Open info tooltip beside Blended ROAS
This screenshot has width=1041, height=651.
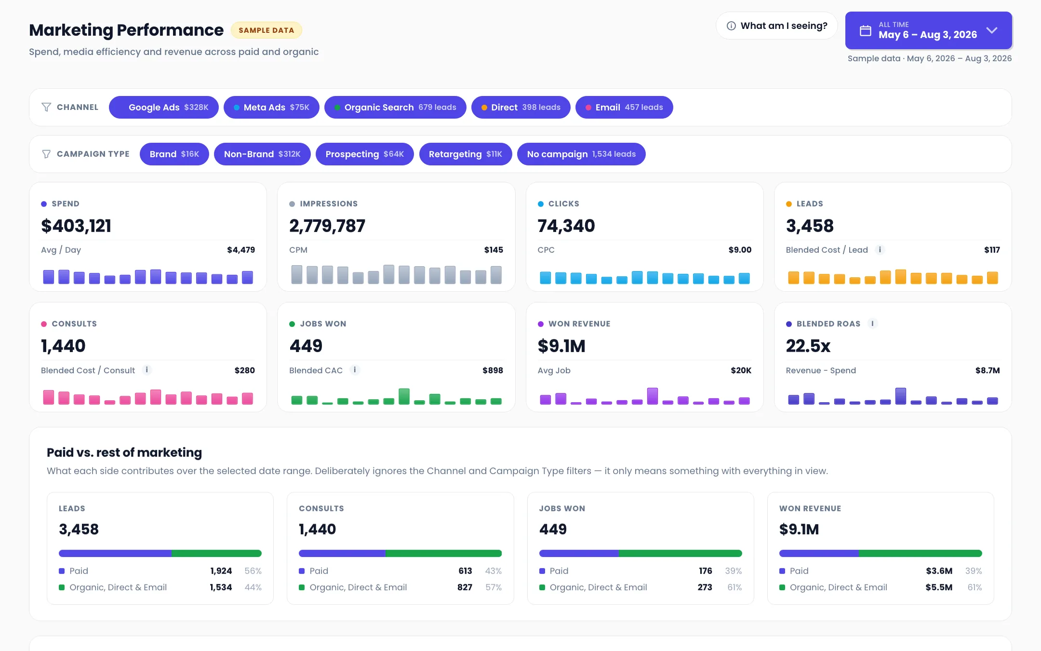pyautogui.click(x=872, y=324)
